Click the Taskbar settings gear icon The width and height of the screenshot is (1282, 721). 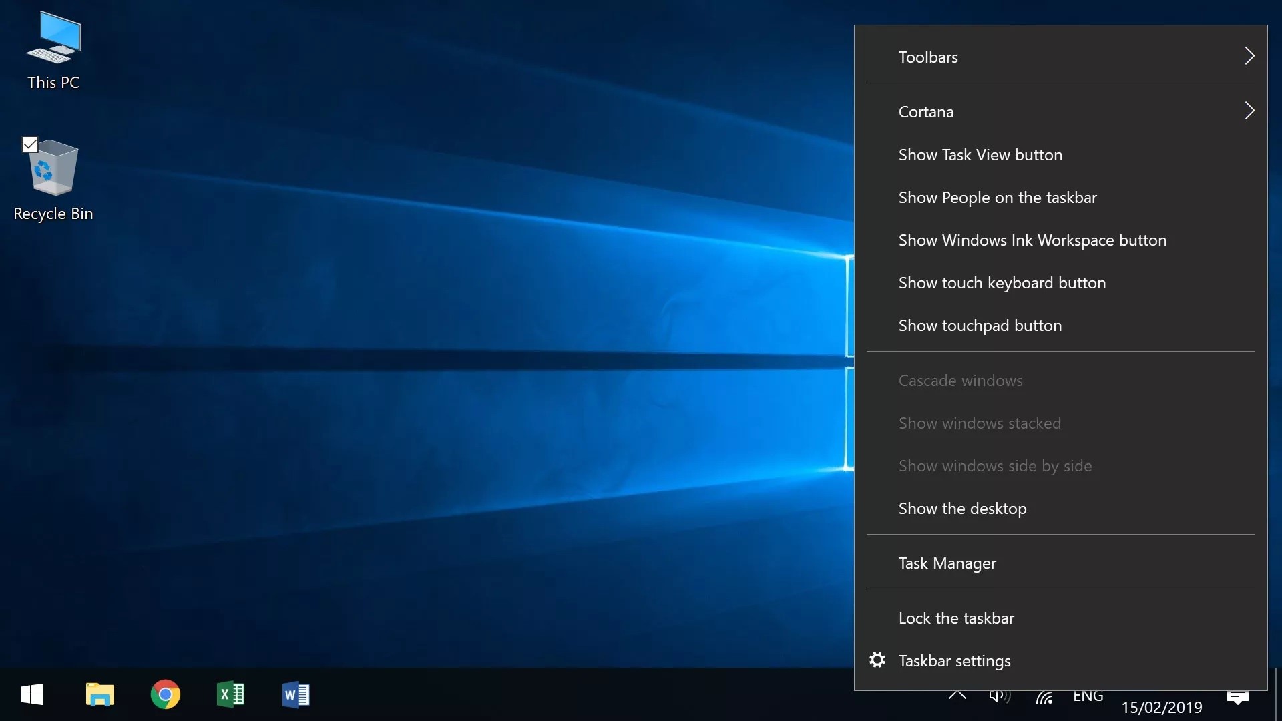pyautogui.click(x=877, y=660)
